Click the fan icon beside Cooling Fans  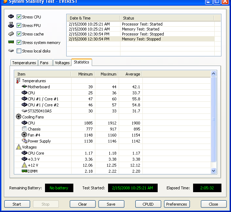pos(18,117)
